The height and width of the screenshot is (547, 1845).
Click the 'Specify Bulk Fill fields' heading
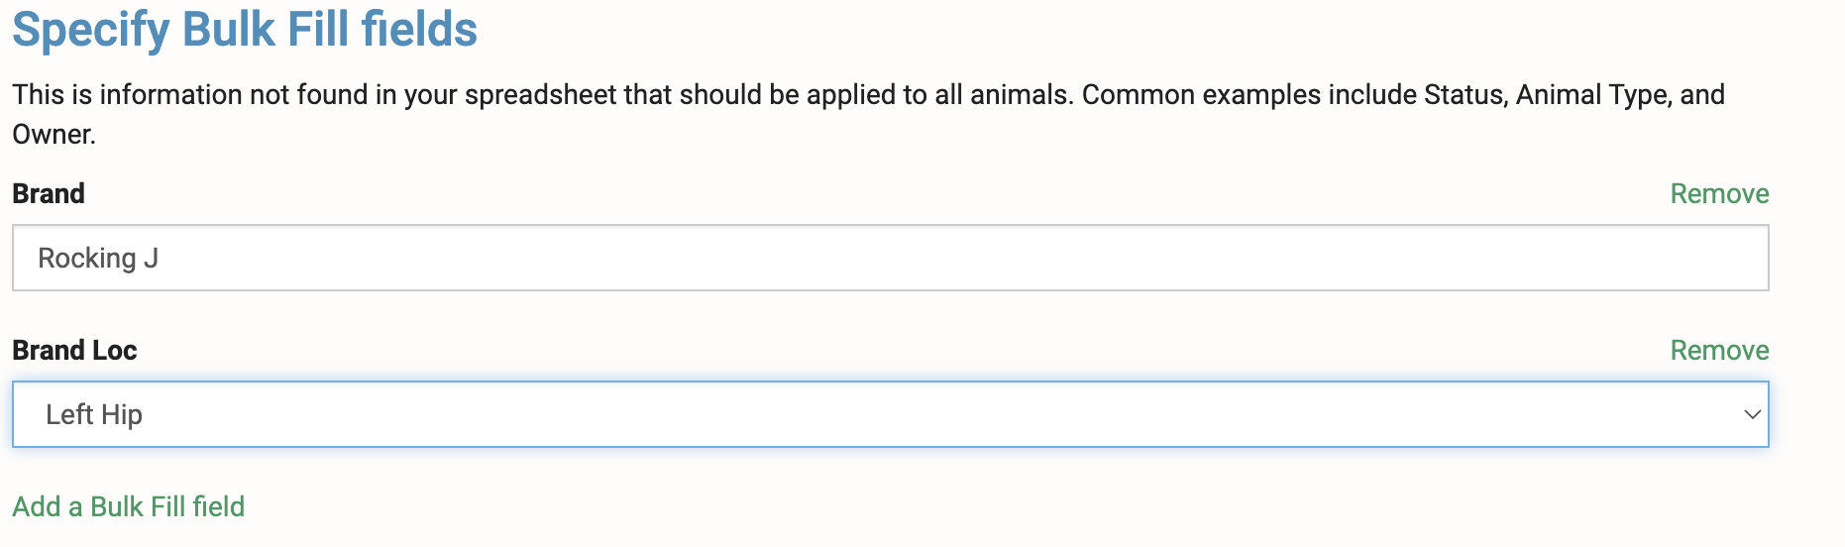click(x=245, y=29)
